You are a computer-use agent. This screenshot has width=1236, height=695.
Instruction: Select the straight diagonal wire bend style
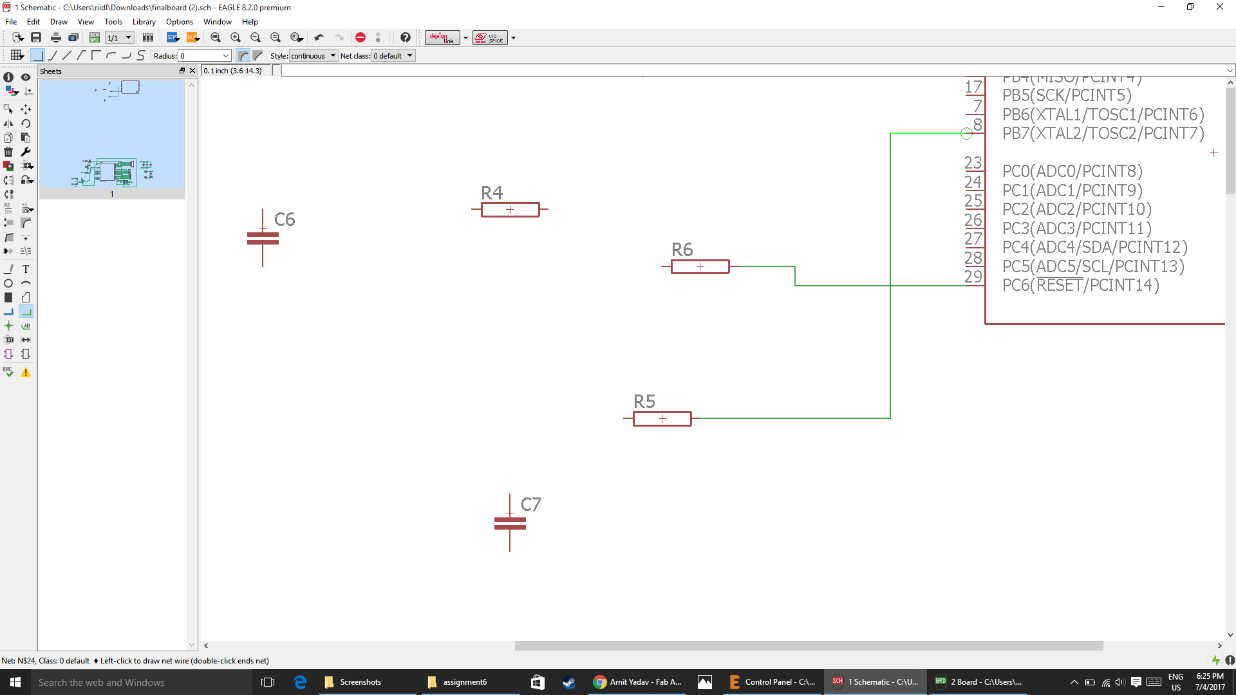67,55
